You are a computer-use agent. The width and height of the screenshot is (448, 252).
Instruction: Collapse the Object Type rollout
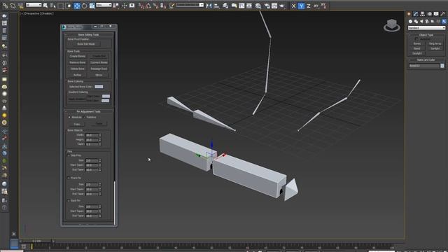[x=426, y=35]
